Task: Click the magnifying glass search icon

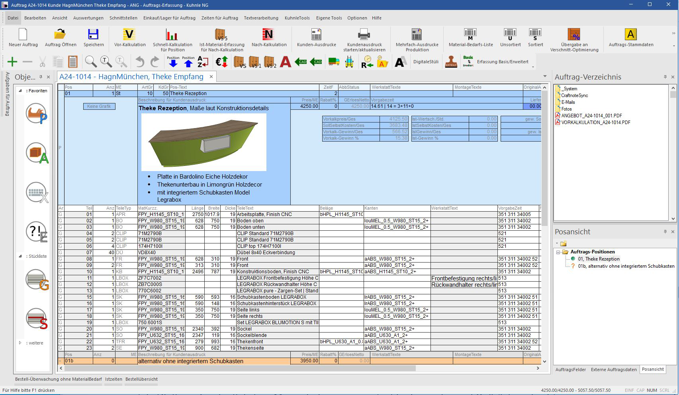Action: click(91, 62)
